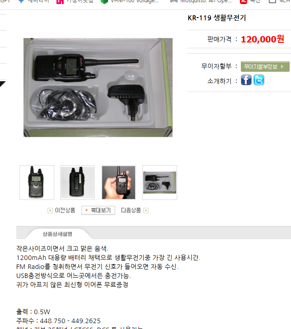Open the VHM-100 Voltage bookmark icon
The height and width of the screenshot is (329, 291).
click(x=104, y=1)
